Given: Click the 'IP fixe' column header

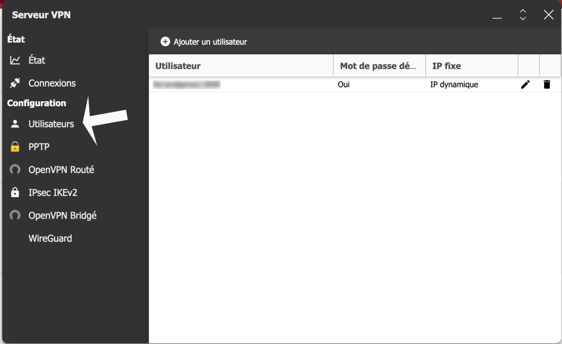Looking at the screenshot, I should 446,66.
